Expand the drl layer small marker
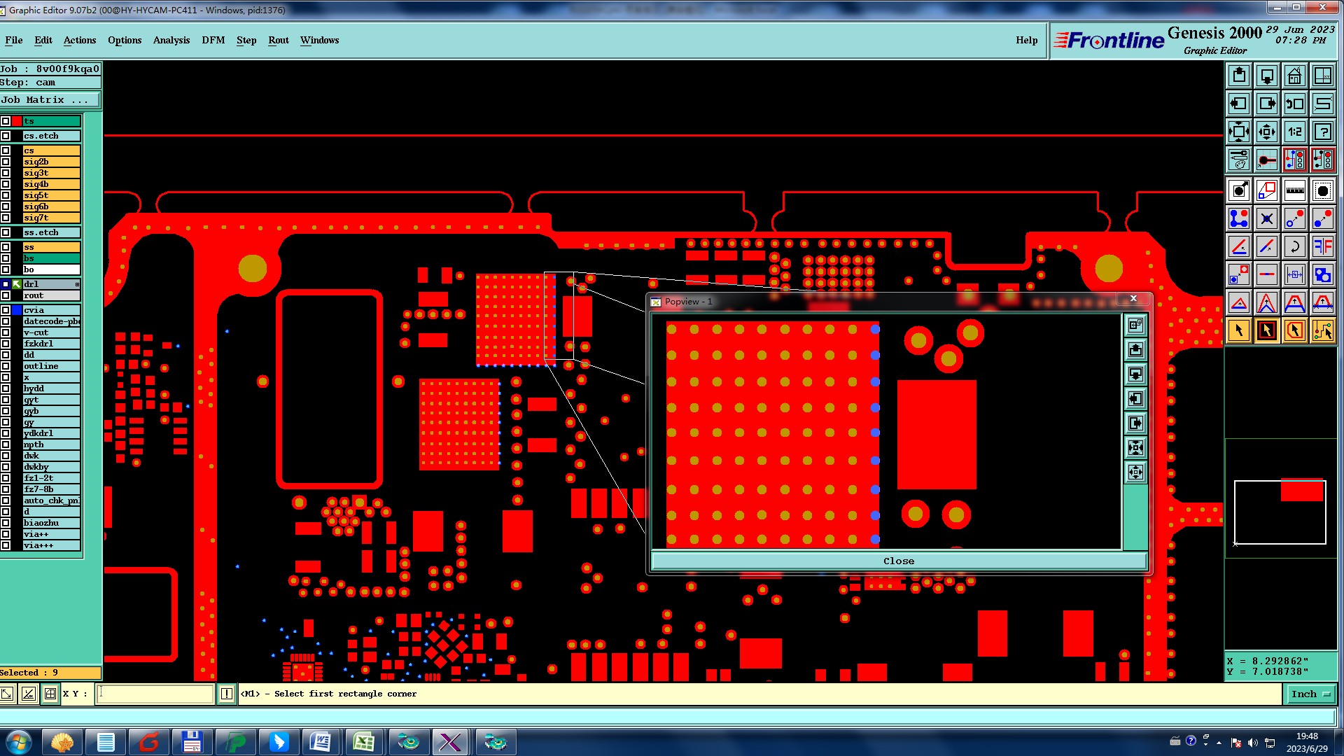Viewport: 1344px width, 756px height. [77, 284]
